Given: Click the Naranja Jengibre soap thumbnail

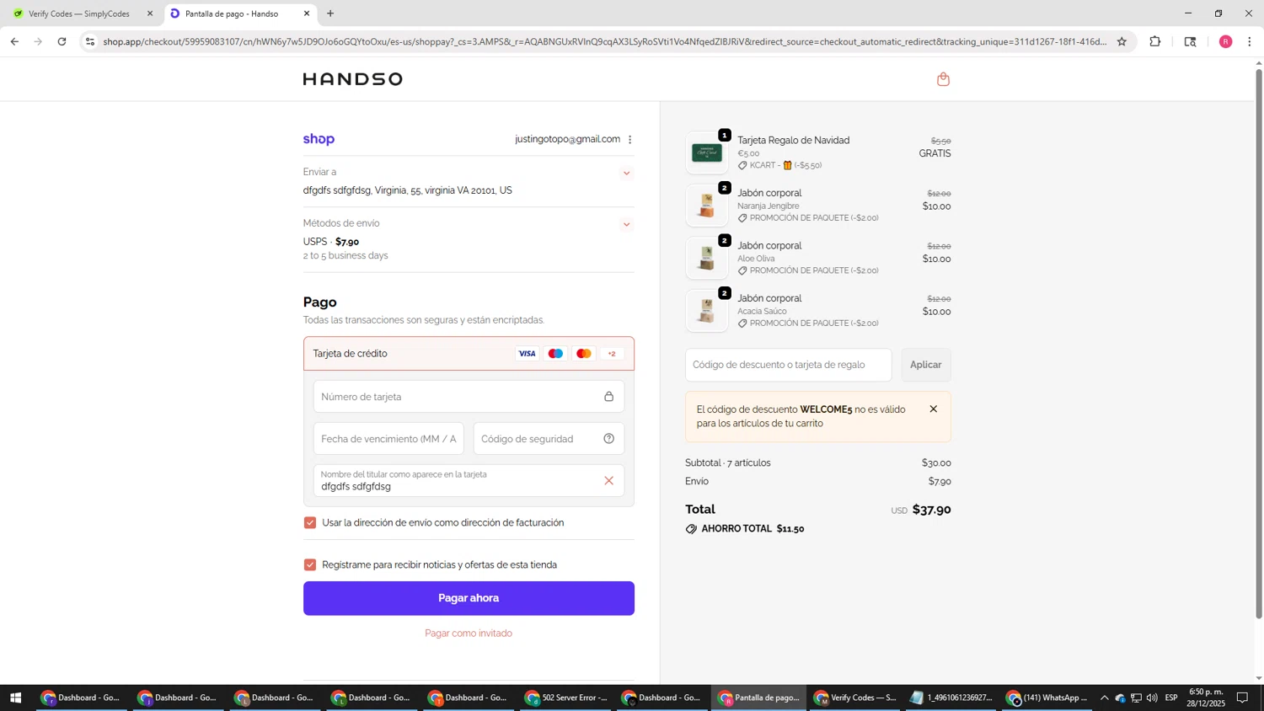Looking at the screenshot, I should tap(706, 206).
